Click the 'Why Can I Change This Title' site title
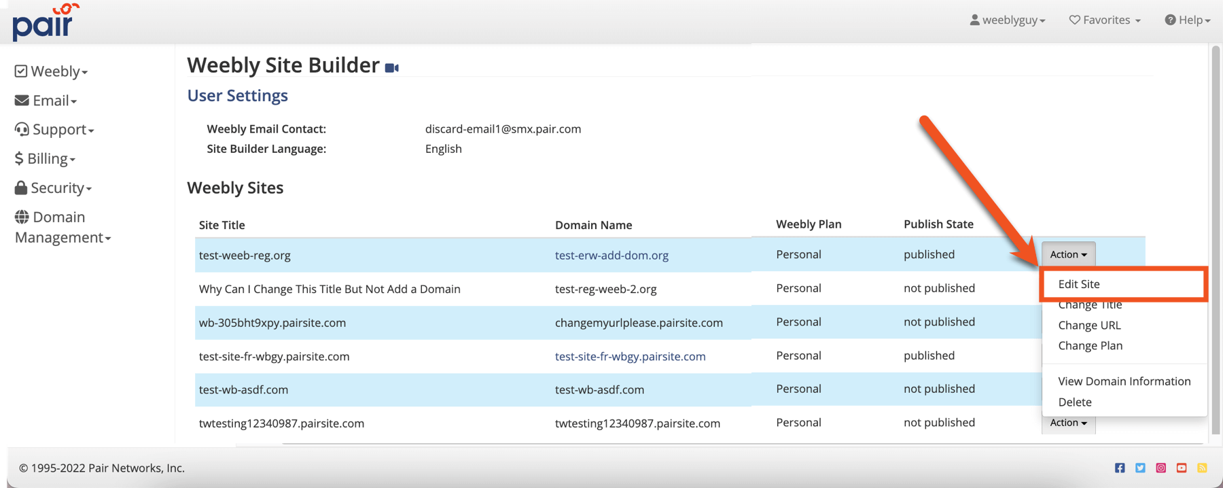This screenshot has width=1223, height=488. pyautogui.click(x=330, y=289)
